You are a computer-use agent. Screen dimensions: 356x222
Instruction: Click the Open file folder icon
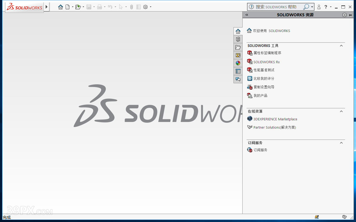tap(78, 7)
